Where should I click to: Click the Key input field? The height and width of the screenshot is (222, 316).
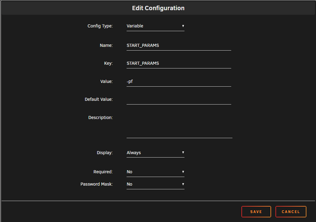tap(179, 64)
